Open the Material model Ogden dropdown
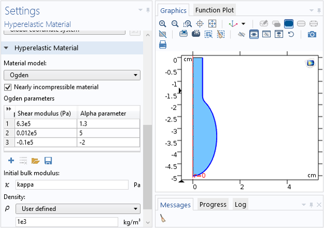The height and width of the screenshot is (228, 324). point(72,75)
